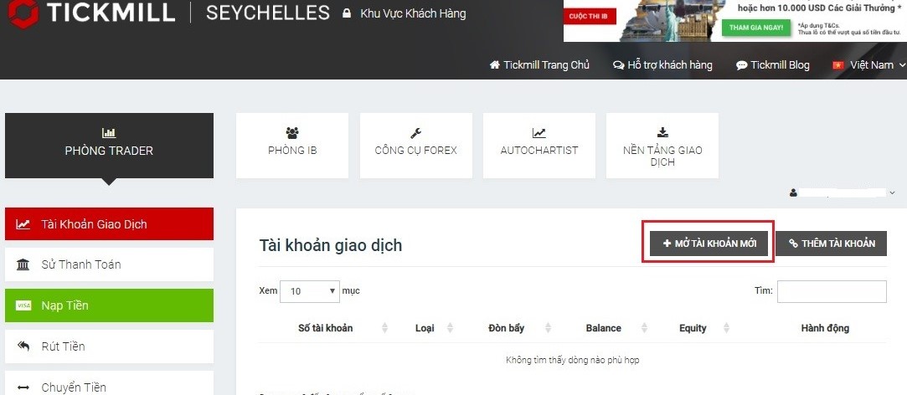
Task: Click the Tìm search input field
Action: pos(832,291)
